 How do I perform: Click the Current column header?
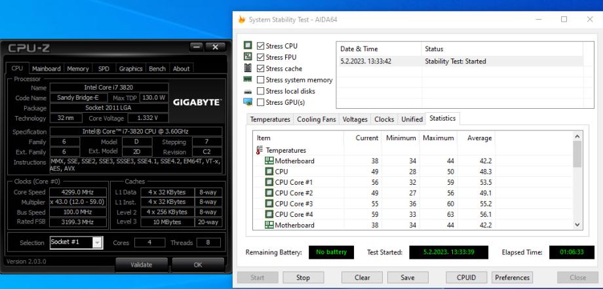(x=362, y=138)
